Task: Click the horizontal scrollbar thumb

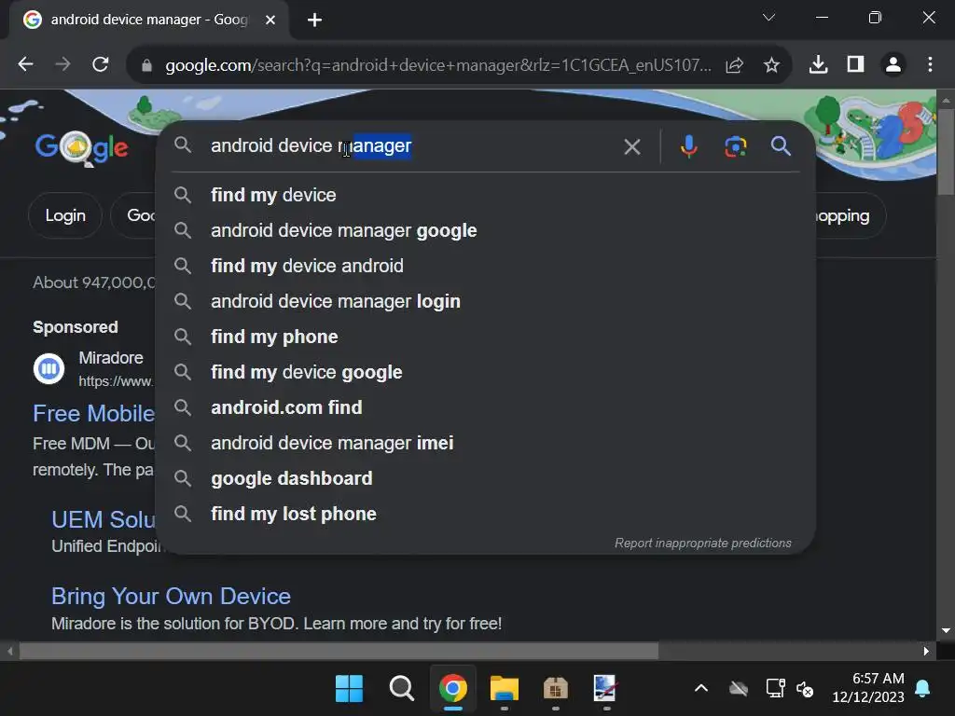Action: click(x=339, y=651)
